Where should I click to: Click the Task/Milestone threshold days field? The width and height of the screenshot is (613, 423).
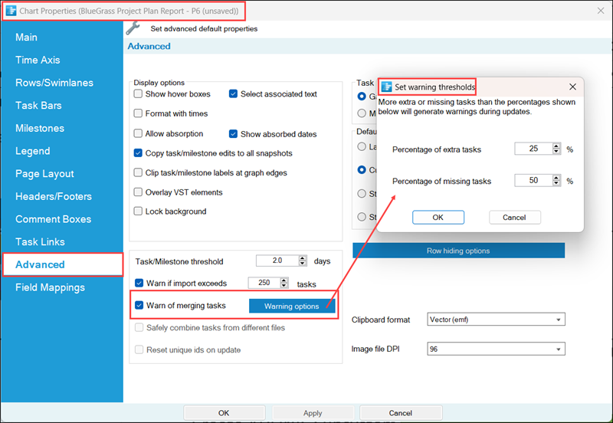coord(277,261)
